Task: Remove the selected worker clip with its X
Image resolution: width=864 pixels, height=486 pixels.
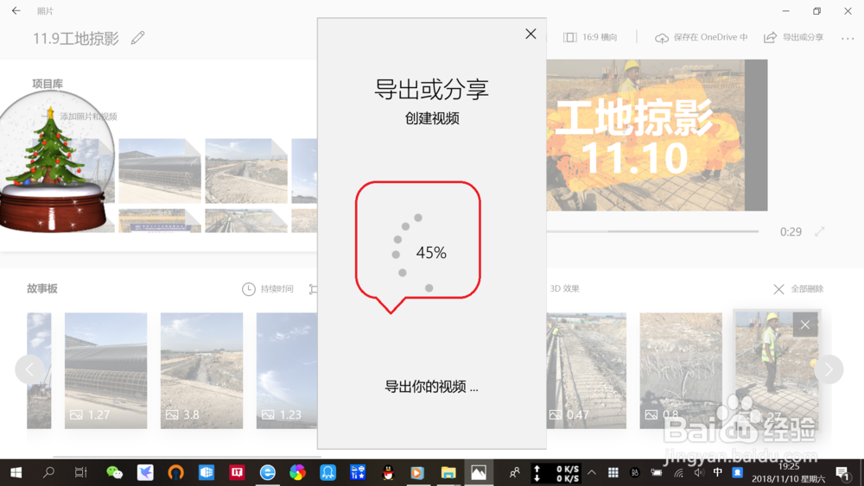Action: pos(805,325)
